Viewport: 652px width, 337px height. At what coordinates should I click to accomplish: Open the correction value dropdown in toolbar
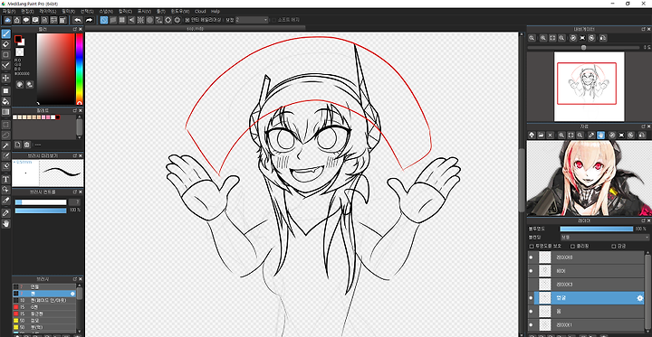coord(252,20)
